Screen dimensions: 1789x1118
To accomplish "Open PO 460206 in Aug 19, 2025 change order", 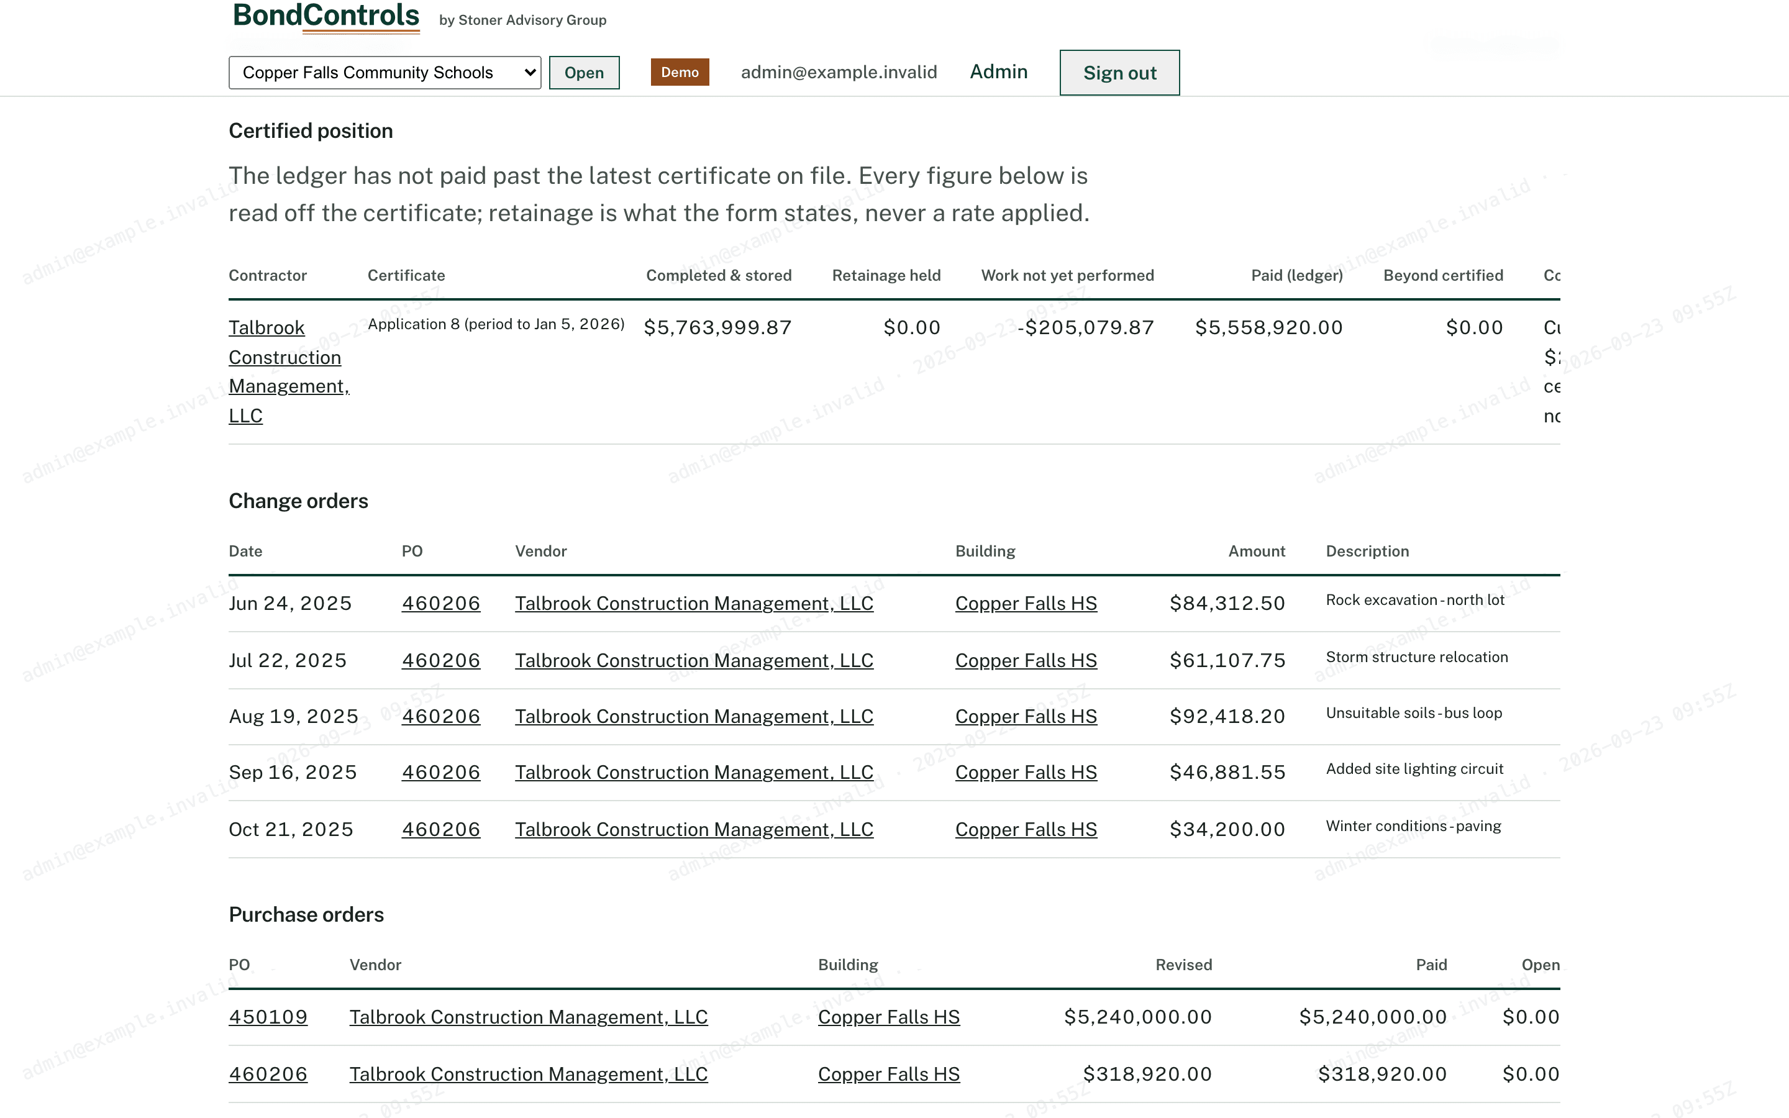I will [x=440, y=717].
